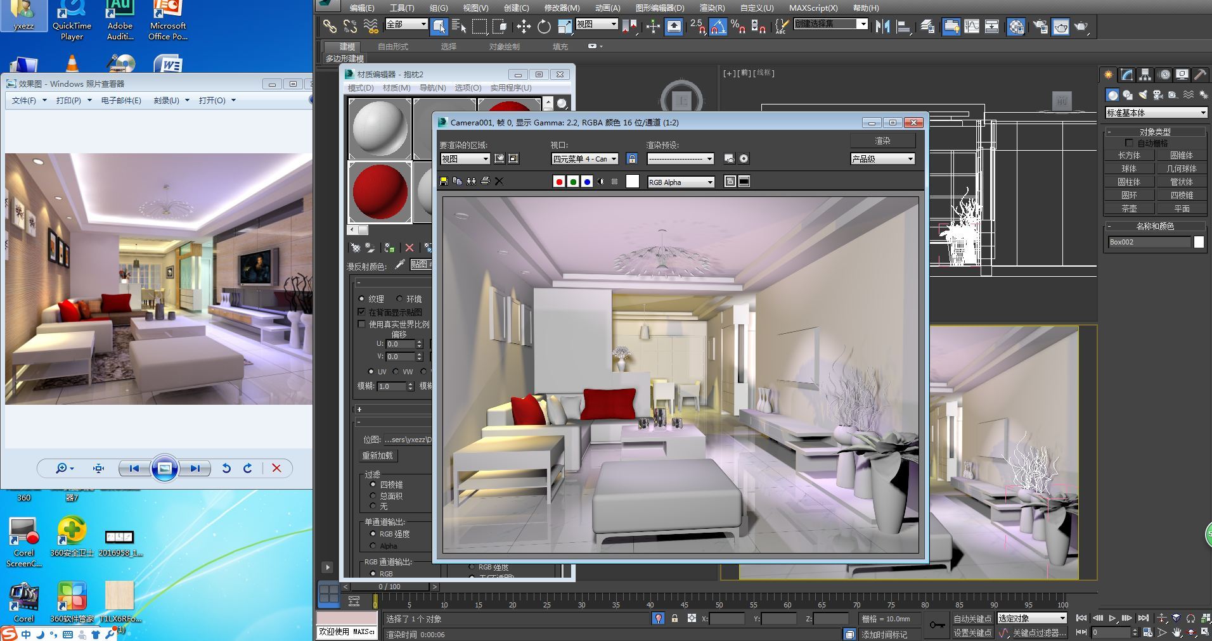Activate the Select Object arrow tool
Viewport: 1212px width, 641px height.
coord(439,26)
